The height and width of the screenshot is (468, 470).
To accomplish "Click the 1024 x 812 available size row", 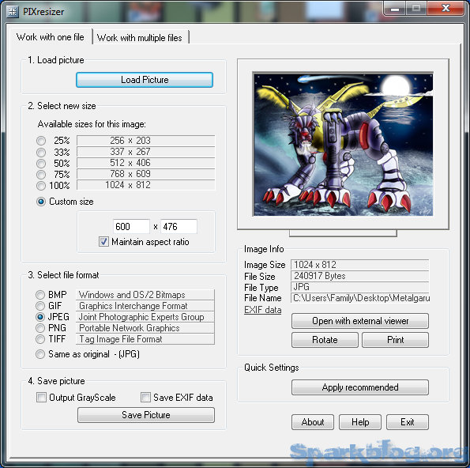I will [x=146, y=185].
